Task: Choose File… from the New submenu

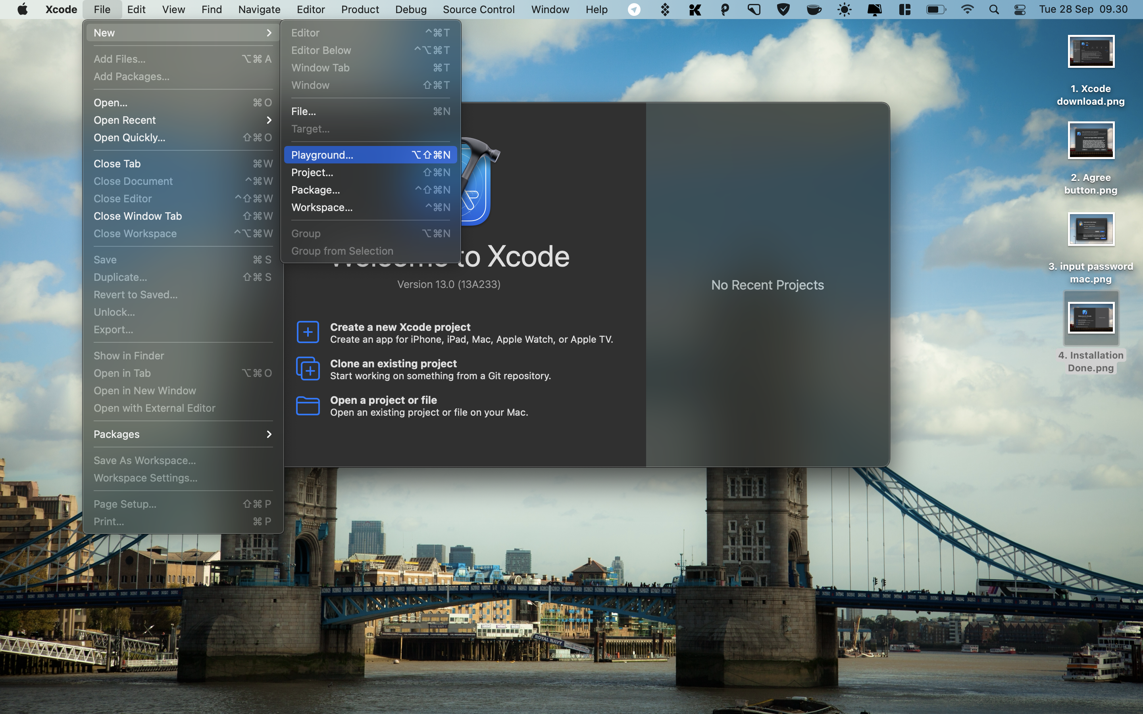Action: coord(371,111)
